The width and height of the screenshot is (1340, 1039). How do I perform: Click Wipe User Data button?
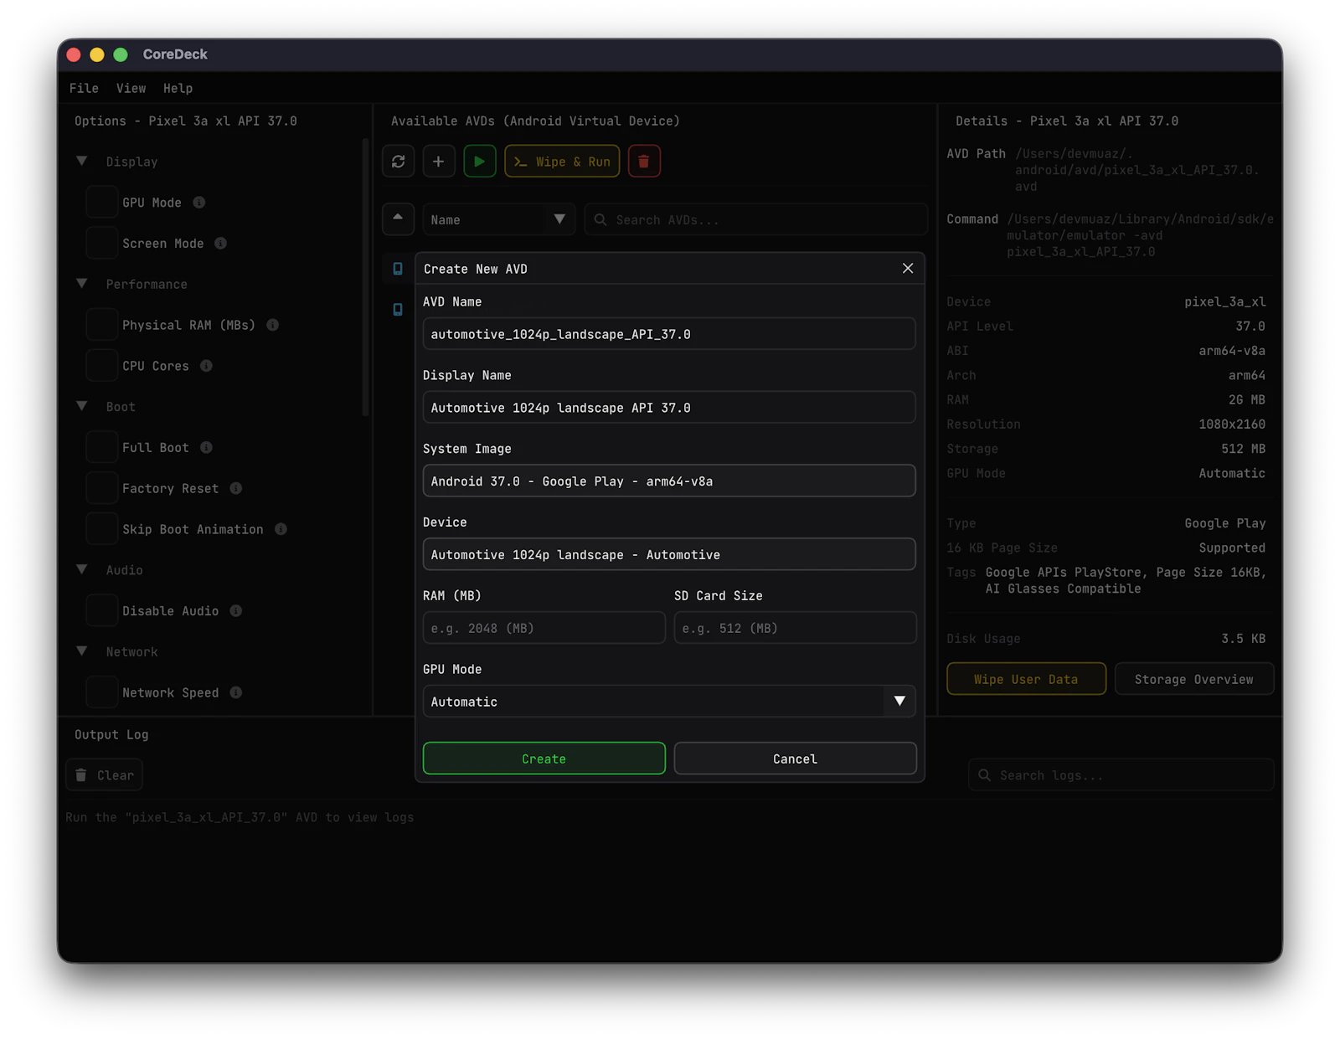point(1026,679)
